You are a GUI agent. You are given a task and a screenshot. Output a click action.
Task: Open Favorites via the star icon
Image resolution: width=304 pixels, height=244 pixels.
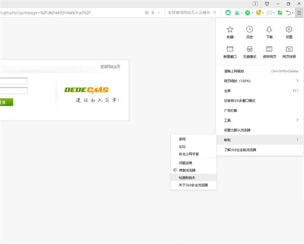click(230, 29)
